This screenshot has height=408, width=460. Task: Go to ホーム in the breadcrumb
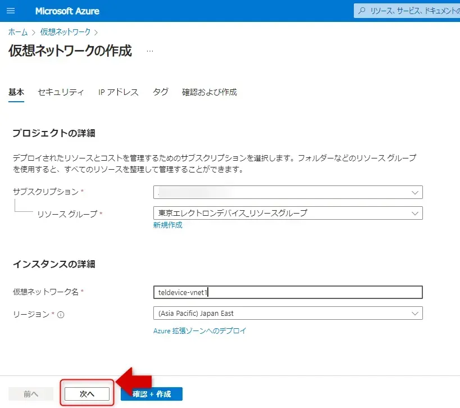tap(18, 32)
